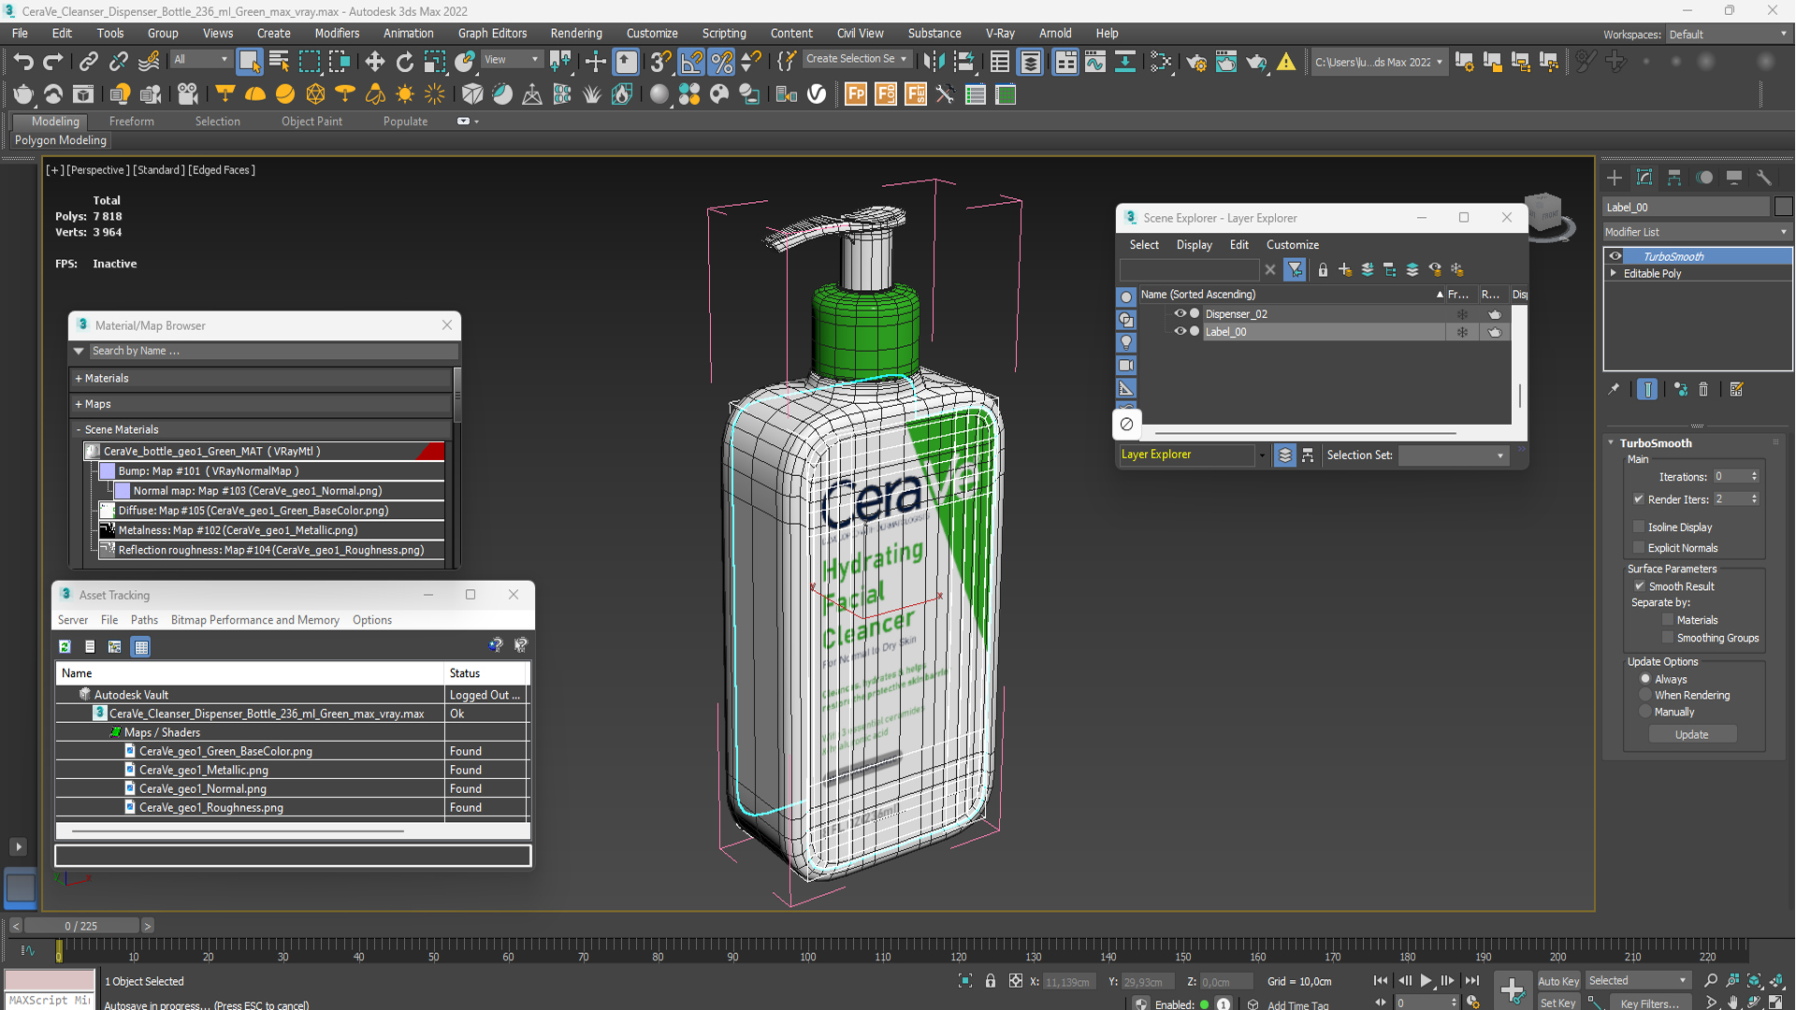Click Configure Modifier Sets icon
This screenshot has height=1010, width=1796.
click(x=1737, y=389)
